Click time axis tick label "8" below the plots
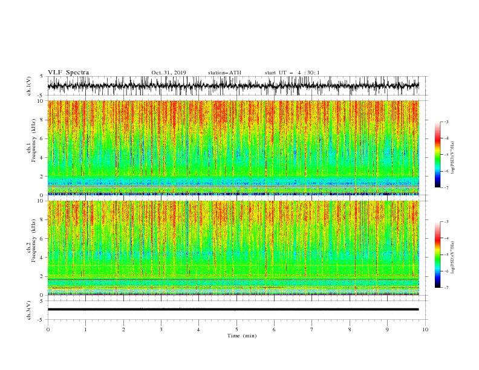479x370 pixels. (350, 329)
